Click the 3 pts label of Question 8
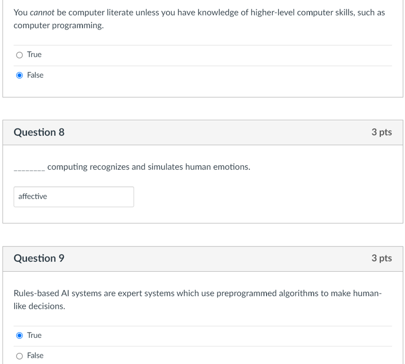The height and width of the screenshot is (364, 405). [x=381, y=133]
